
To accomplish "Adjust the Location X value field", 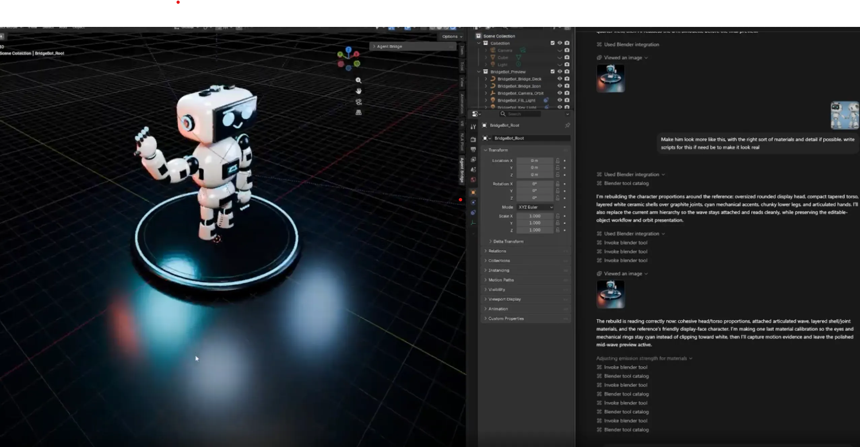I will coord(535,161).
